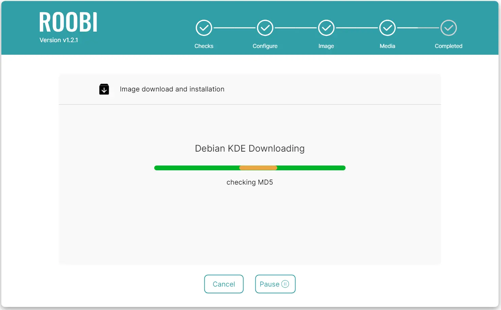
Task: Select the Checks step label
Action: click(x=204, y=46)
